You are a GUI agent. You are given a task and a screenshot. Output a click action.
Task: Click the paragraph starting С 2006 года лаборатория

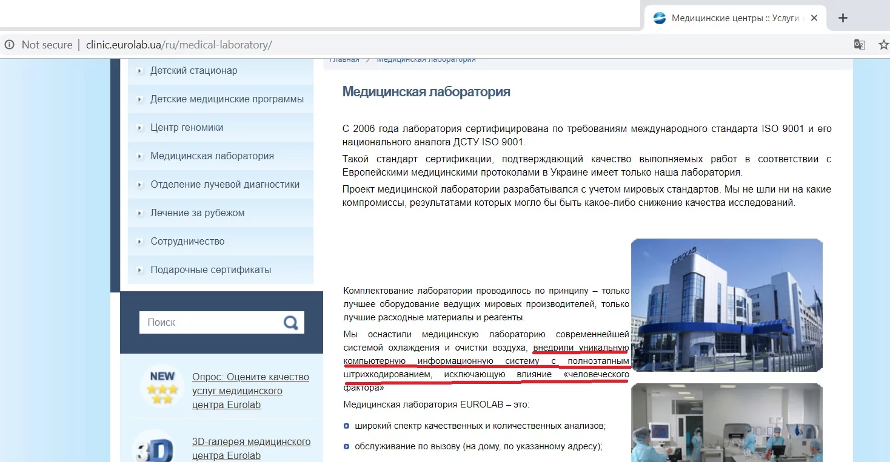click(x=587, y=136)
